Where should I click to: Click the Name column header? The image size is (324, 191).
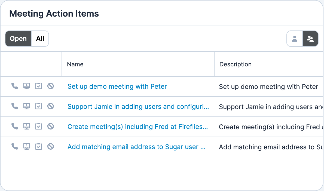pyautogui.click(x=75, y=64)
